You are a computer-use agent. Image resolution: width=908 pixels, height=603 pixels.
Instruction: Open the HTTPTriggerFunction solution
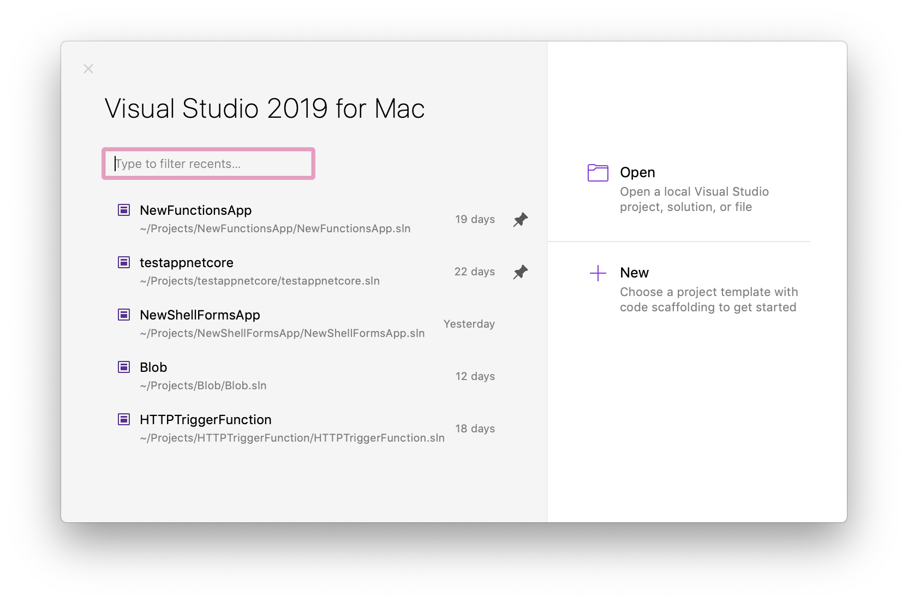point(206,419)
